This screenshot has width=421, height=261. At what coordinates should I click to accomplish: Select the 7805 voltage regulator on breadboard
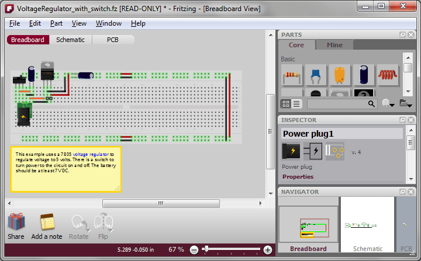point(47,72)
